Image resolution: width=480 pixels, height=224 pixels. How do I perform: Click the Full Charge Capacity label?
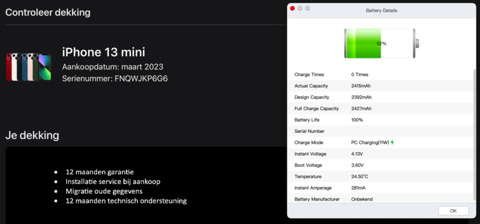pos(317,108)
